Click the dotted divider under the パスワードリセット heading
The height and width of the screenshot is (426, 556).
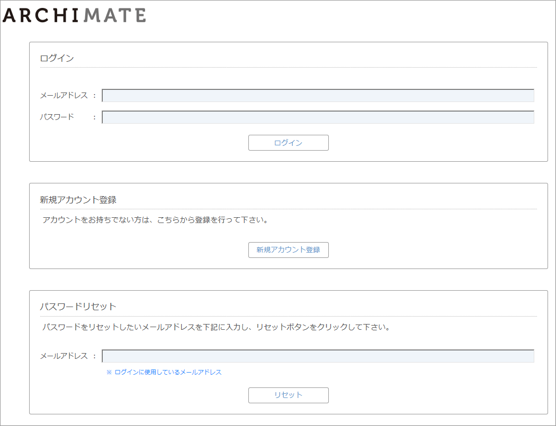click(288, 316)
